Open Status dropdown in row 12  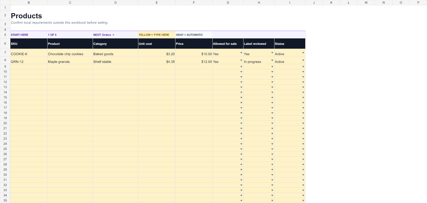303,82
